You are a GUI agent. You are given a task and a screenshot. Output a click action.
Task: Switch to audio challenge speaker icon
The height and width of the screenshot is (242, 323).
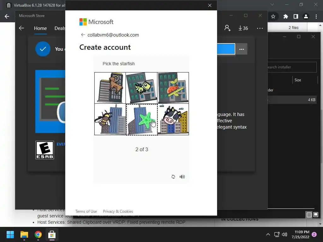[182, 176]
